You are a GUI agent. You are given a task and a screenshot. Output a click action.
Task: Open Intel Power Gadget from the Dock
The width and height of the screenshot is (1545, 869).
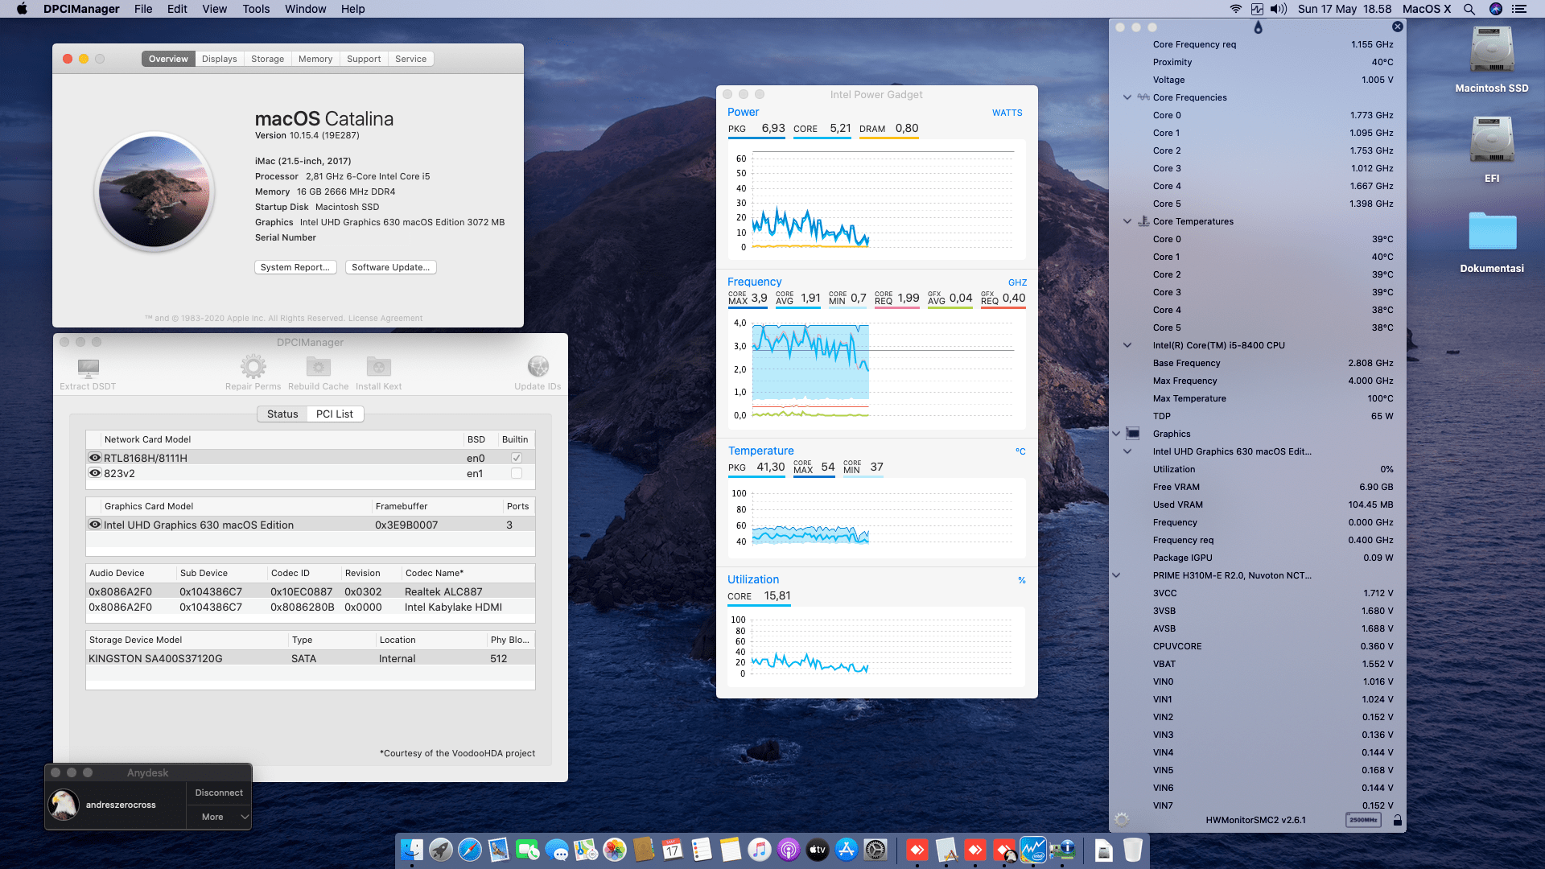point(1032,850)
